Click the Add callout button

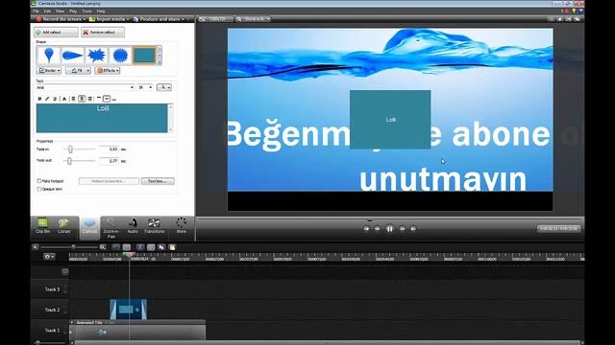pos(56,32)
